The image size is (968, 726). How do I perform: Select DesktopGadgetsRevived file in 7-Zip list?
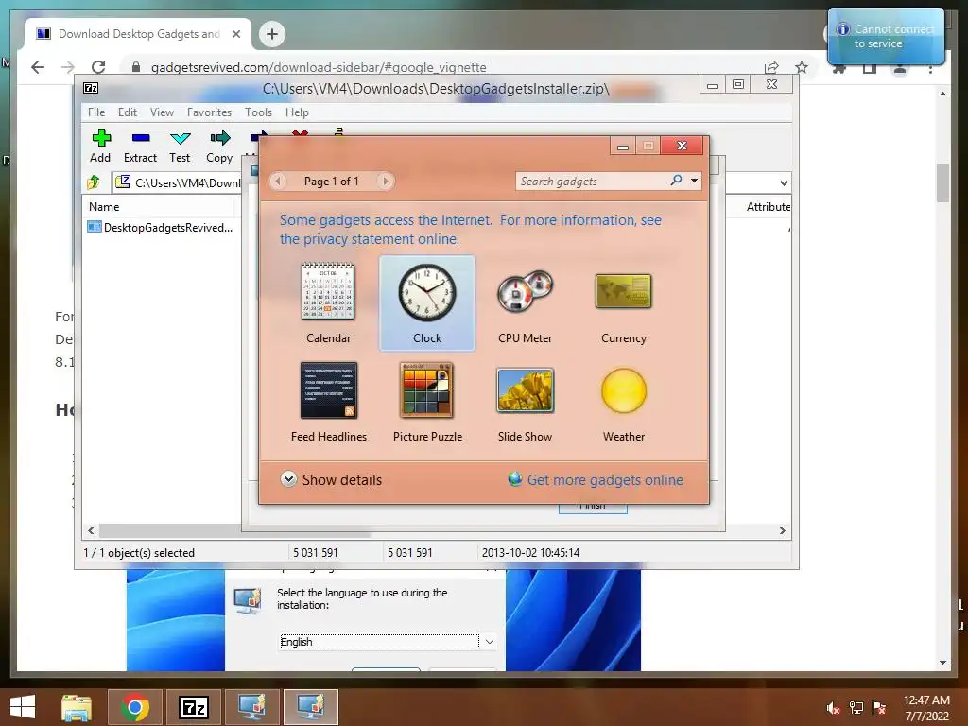[160, 227]
